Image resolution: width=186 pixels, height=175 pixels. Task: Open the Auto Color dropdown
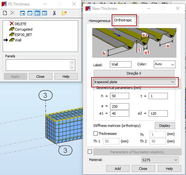tap(165, 64)
